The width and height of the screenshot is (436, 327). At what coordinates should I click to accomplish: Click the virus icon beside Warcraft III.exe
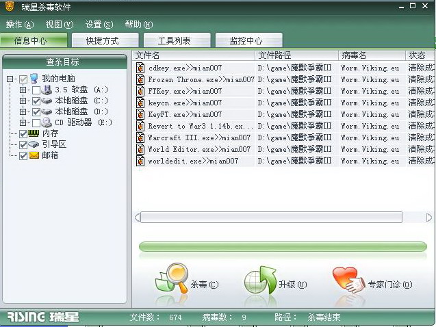pyautogui.click(x=140, y=138)
